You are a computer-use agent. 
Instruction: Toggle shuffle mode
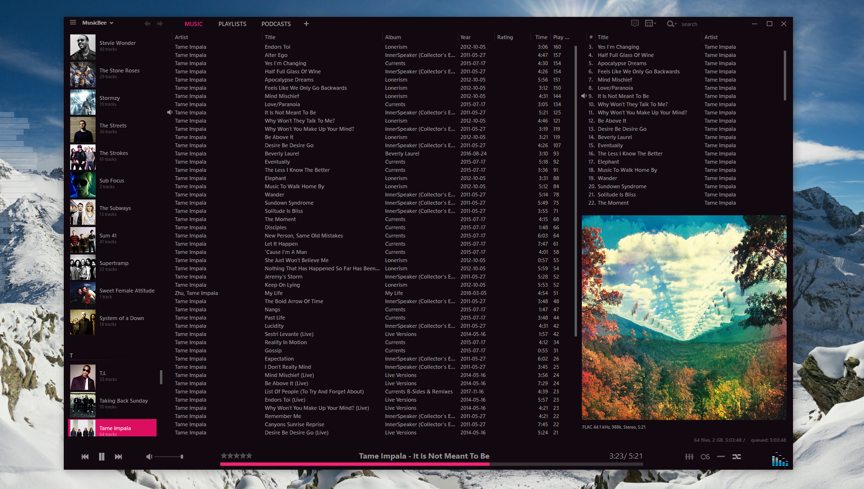[736, 457]
